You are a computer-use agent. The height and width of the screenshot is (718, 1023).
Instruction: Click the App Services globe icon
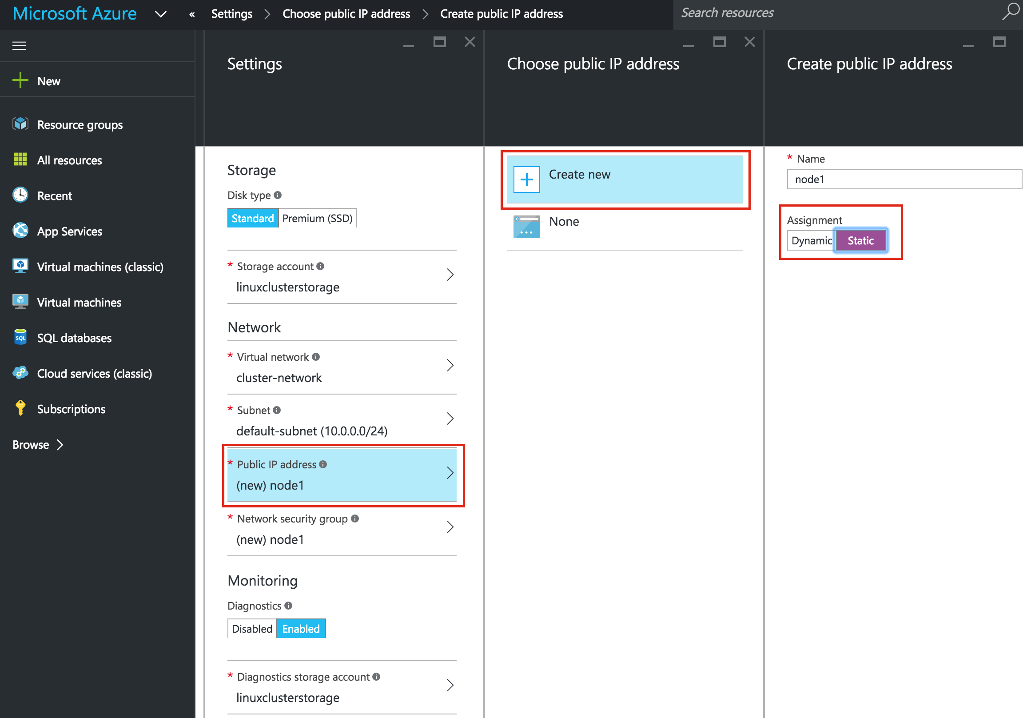tap(20, 231)
